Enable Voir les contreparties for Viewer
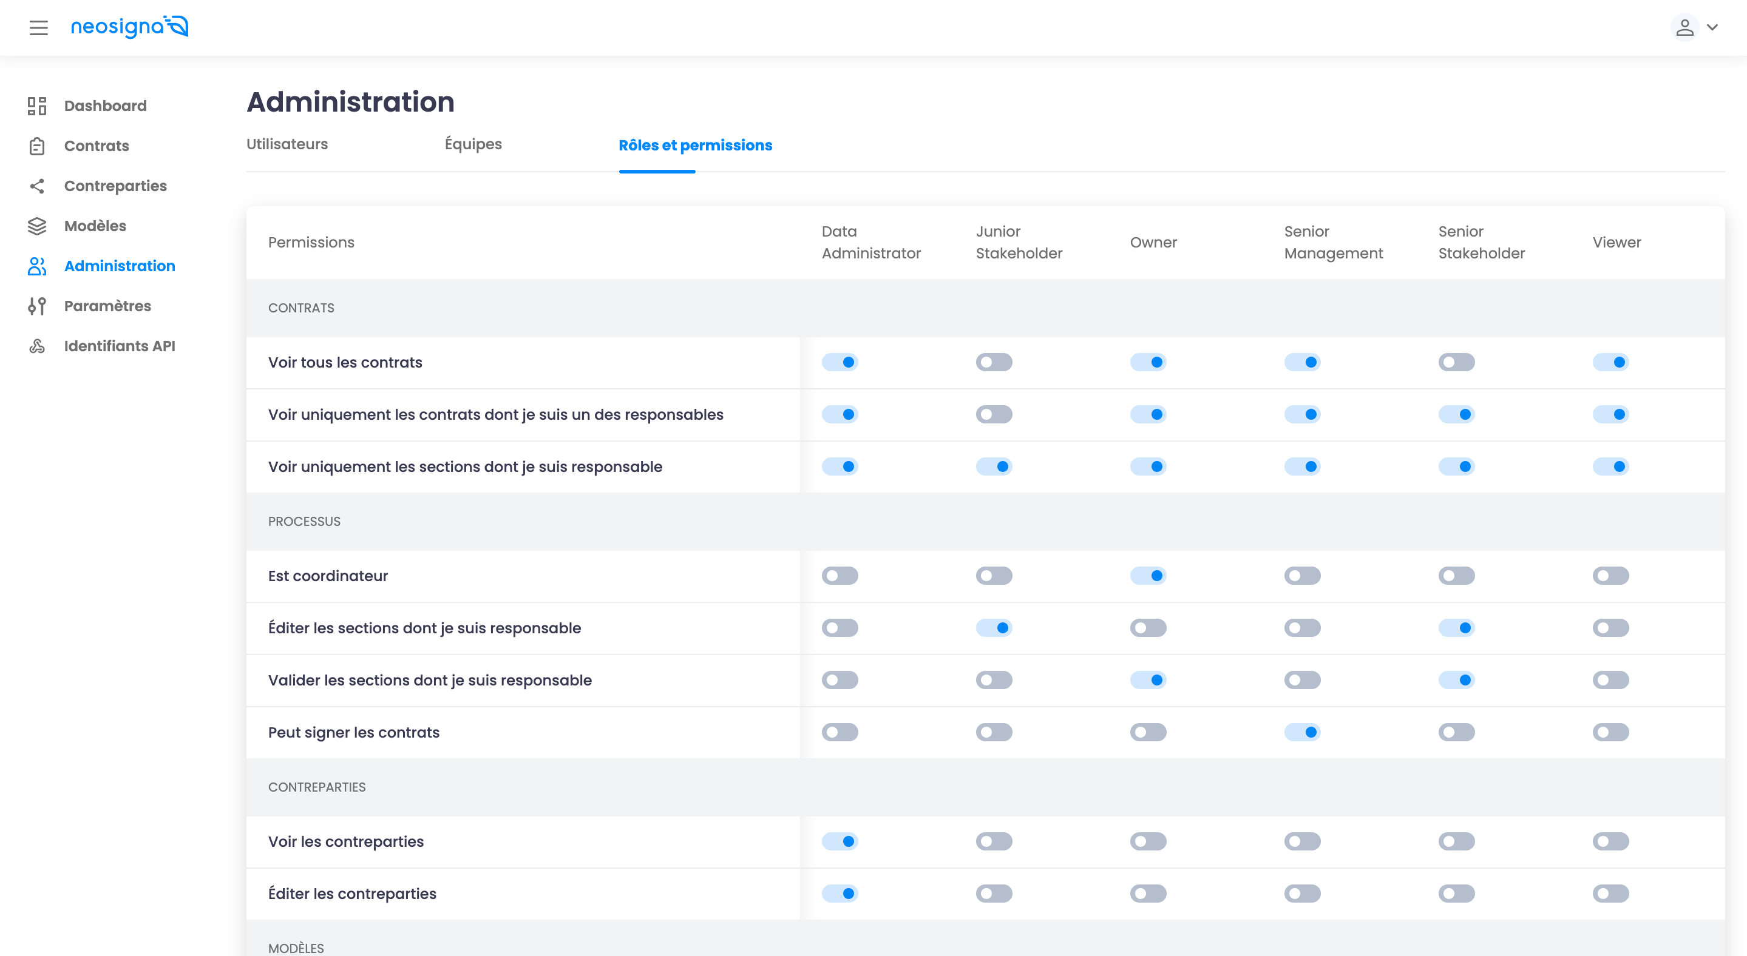 point(1610,841)
